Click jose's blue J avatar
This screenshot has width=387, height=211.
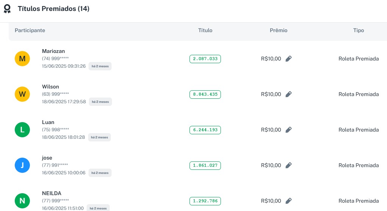tap(22, 165)
